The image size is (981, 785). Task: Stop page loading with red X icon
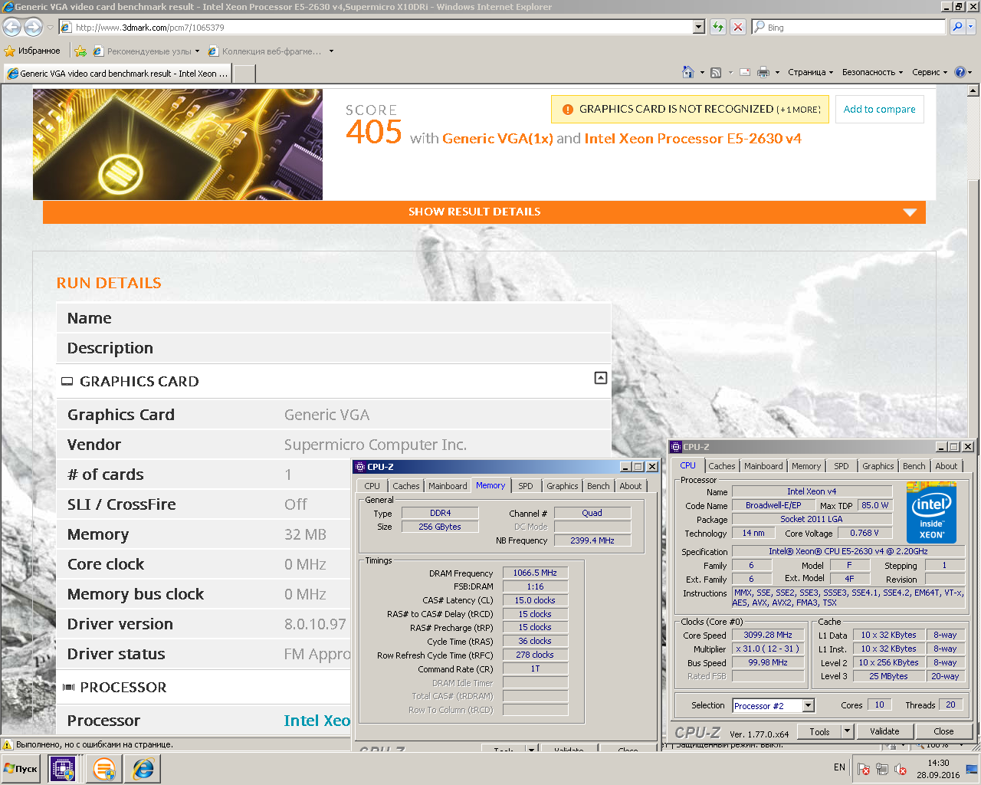[737, 27]
